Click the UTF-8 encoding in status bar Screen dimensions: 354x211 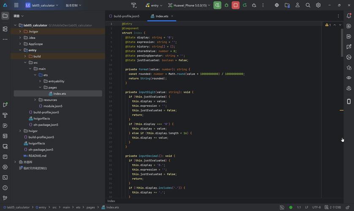pos(316,207)
